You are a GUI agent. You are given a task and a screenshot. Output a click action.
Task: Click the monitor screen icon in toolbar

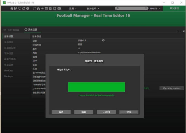pyautogui.click(x=20, y=9)
